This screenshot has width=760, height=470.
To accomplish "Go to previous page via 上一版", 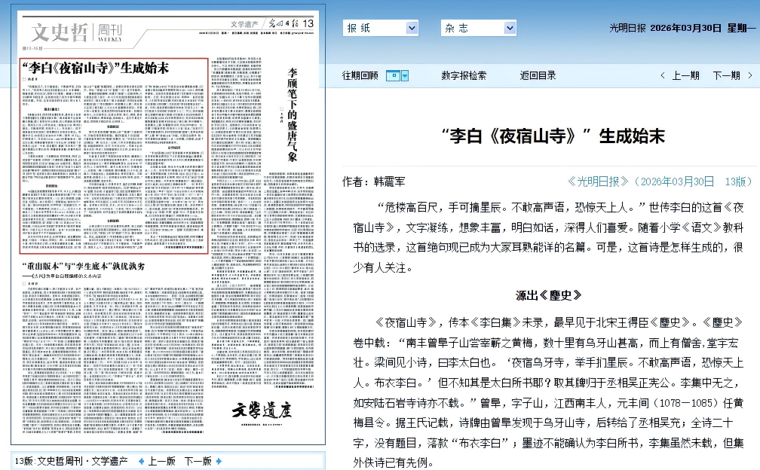I will click(x=161, y=461).
